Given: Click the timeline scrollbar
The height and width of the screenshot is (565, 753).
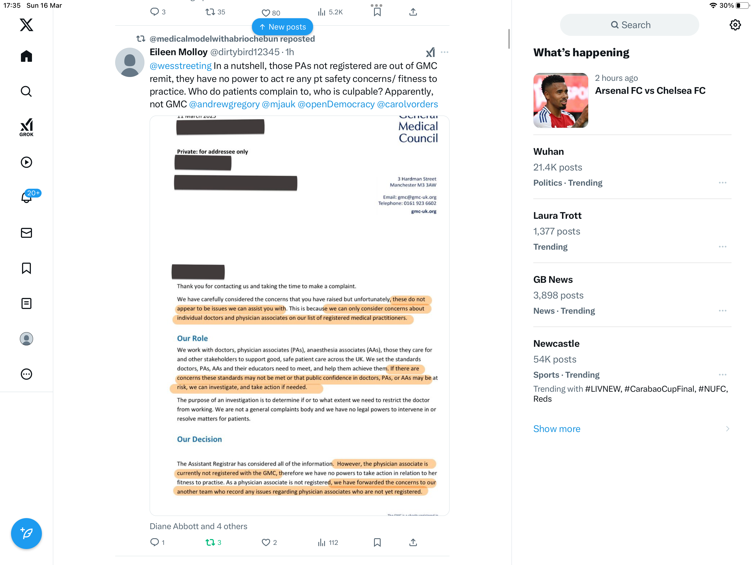Looking at the screenshot, I should click(x=509, y=39).
